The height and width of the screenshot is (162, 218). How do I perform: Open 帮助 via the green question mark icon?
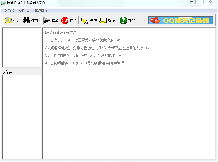pyautogui.click(x=123, y=20)
